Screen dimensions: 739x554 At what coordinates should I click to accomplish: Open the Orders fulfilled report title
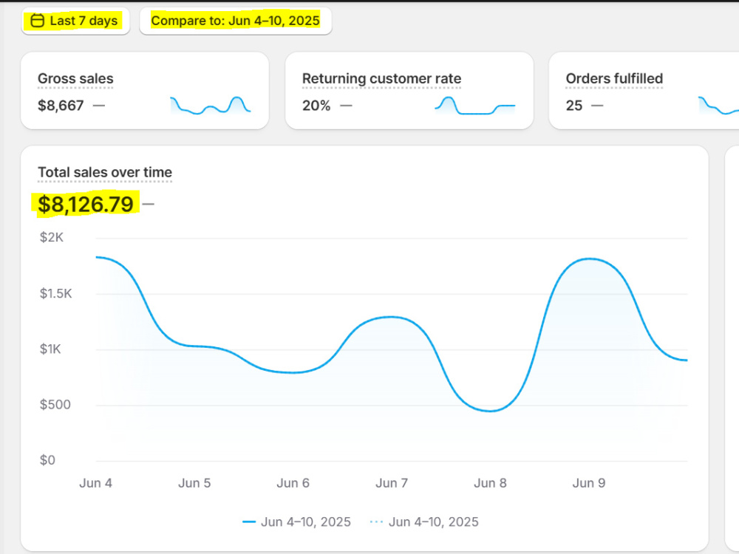614,79
